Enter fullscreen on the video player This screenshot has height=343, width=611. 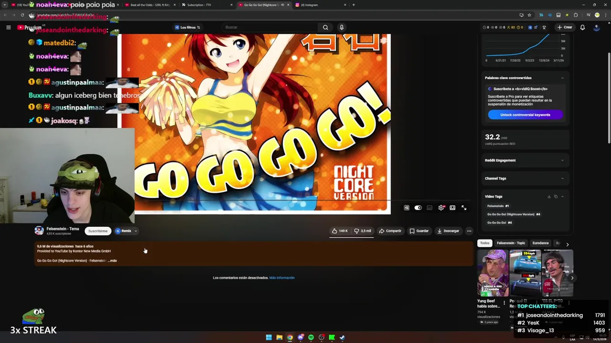[464, 208]
